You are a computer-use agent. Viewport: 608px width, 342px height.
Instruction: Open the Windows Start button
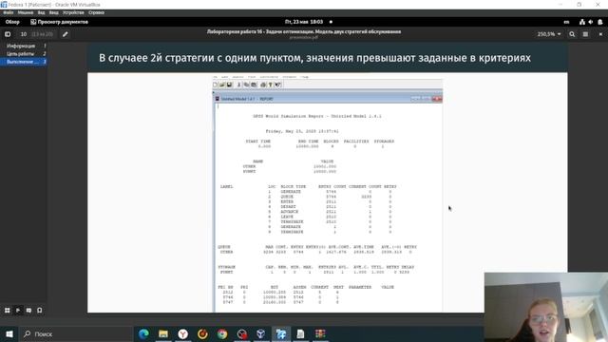[9, 333]
